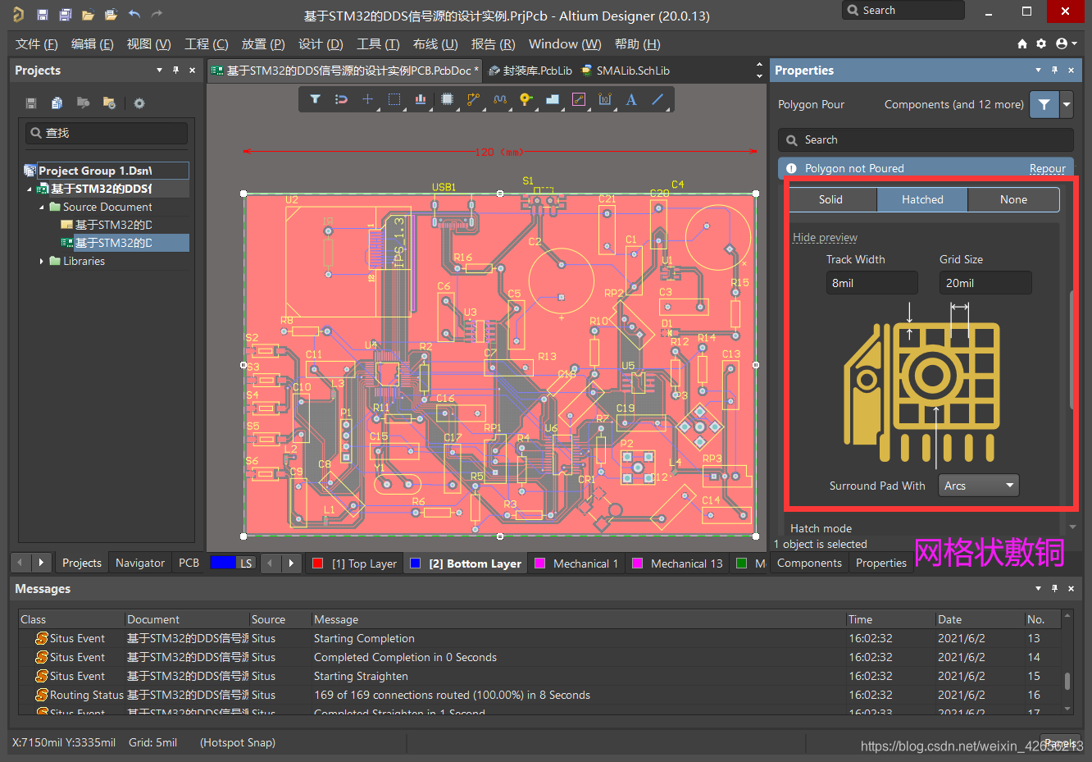Click the Undo arrow in the title bar
The width and height of the screenshot is (1092, 762).
(134, 14)
